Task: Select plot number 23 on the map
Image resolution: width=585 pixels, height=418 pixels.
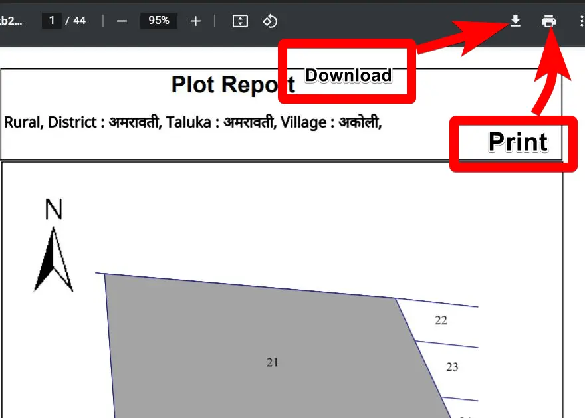Action: coord(452,367)
